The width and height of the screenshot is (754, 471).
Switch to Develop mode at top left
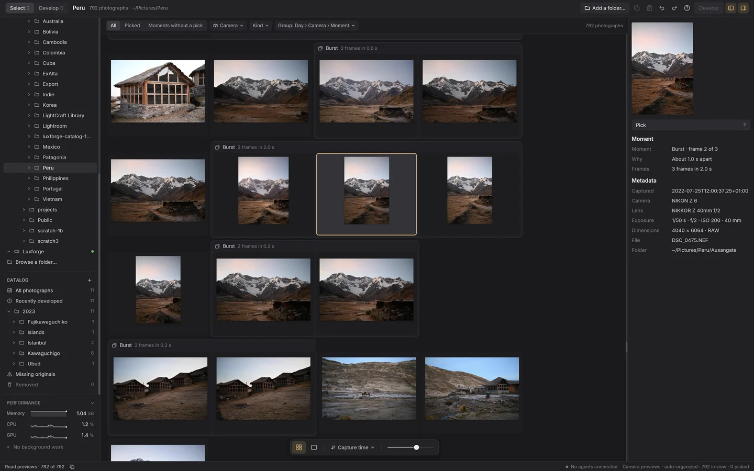click(x=51, y=8)
